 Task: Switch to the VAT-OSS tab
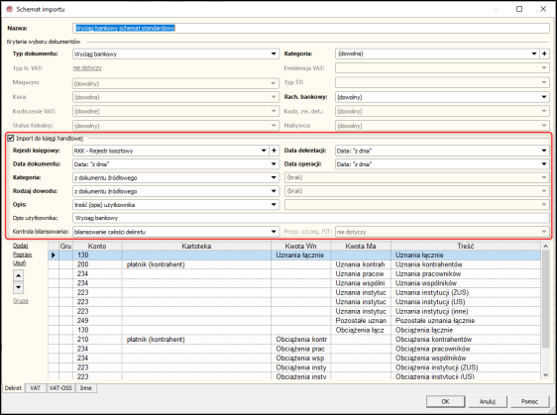click(60, 388)
